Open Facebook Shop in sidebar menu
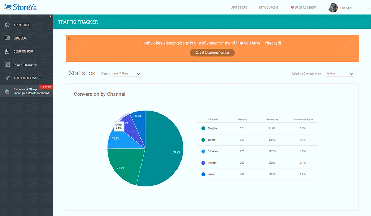The height and width of the screenshot is (216, 371). click(x=26, y=91)
